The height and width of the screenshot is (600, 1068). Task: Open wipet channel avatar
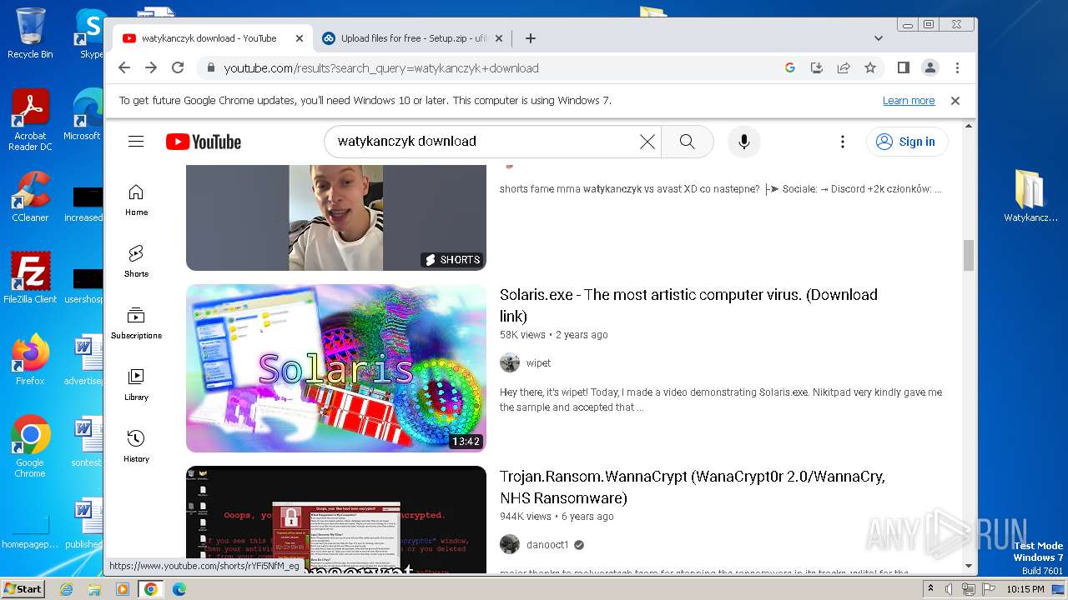click(510, 362)
